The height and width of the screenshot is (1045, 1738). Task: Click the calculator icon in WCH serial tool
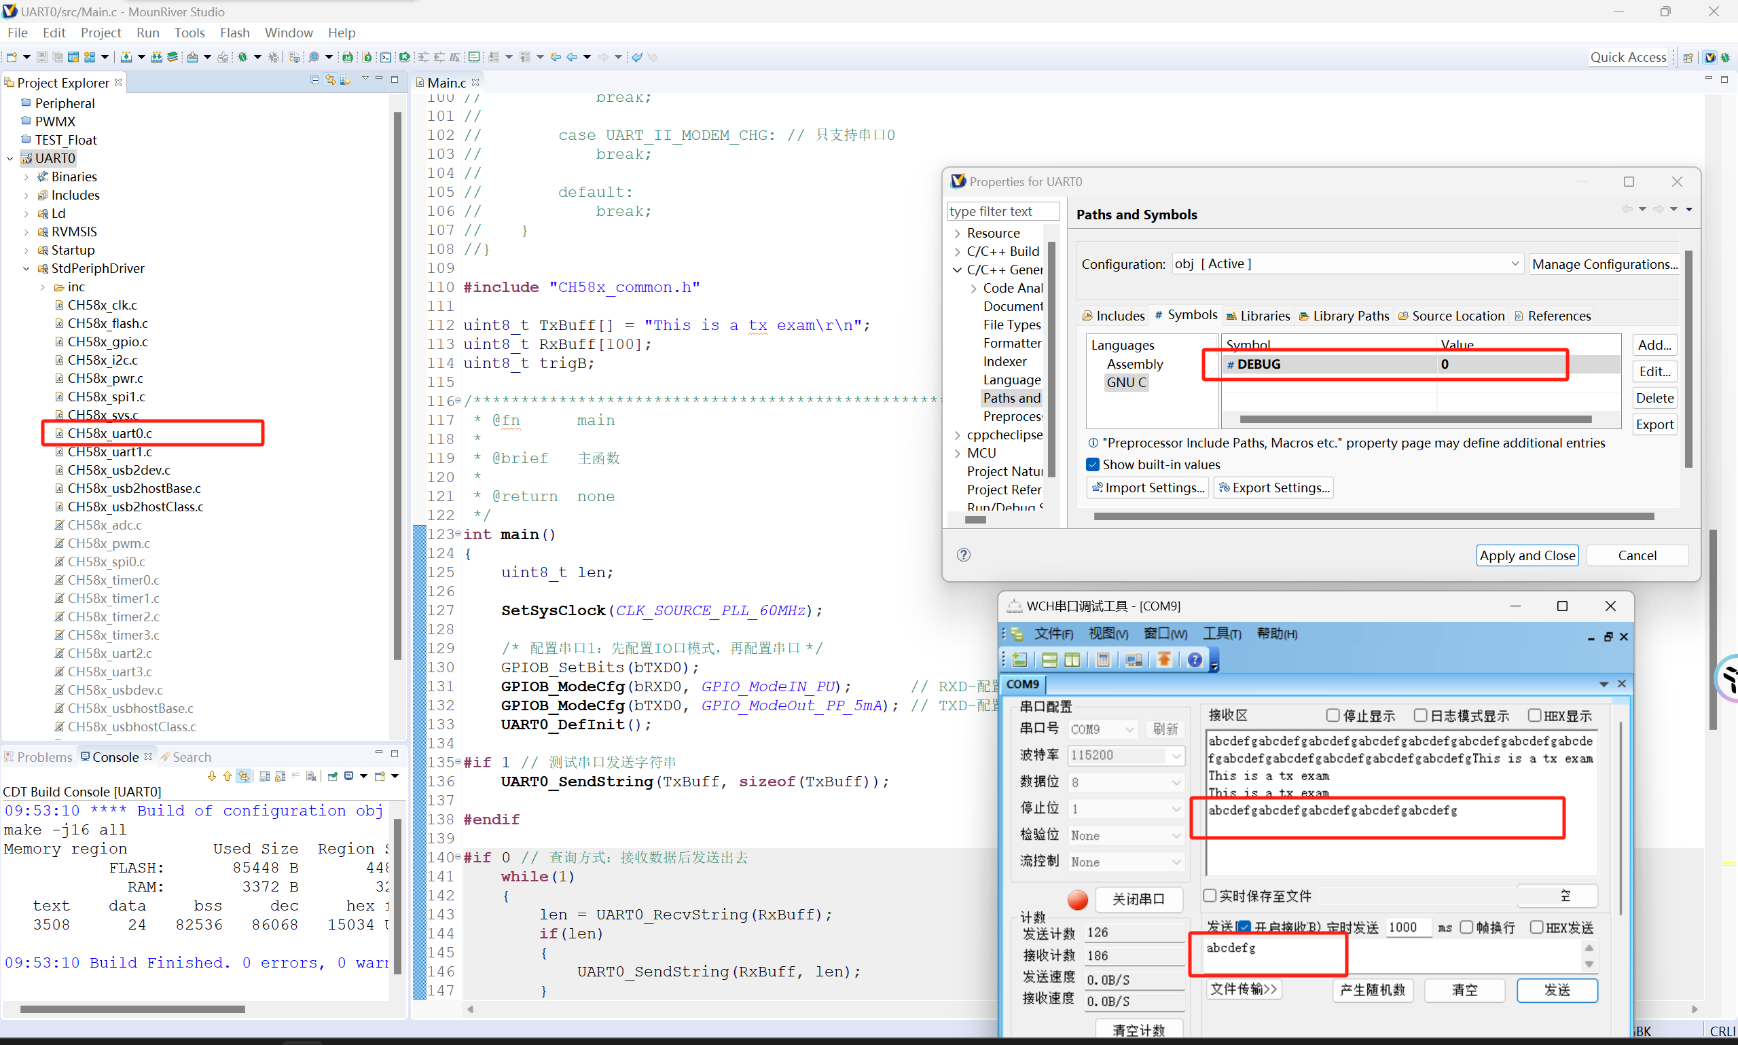click(1104, 659)
